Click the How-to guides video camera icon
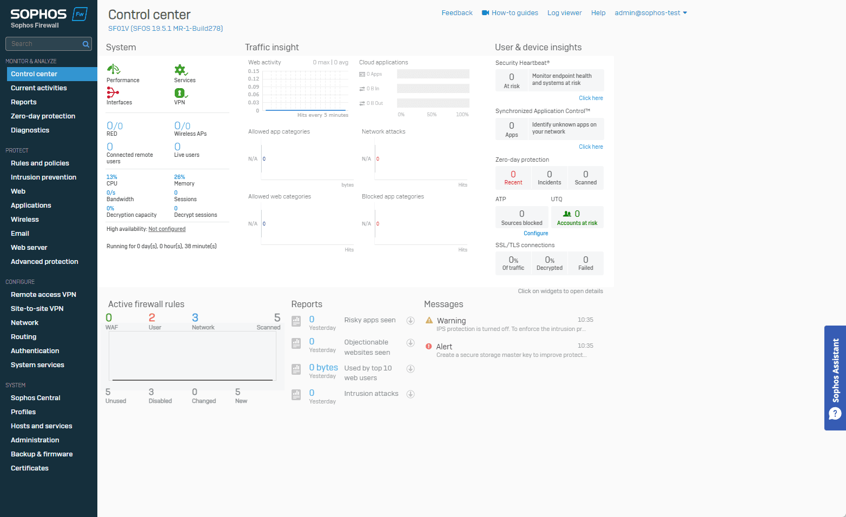846x517 pixels. [x=485, y=13]
